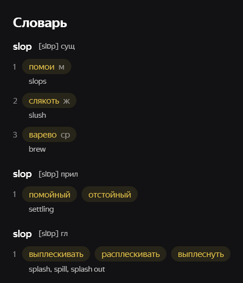The image size is (243, 283).
Task: Select the слякоть translation chip
Action: click(x=49, y=101)
